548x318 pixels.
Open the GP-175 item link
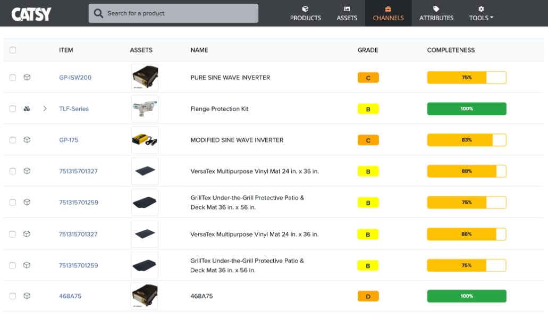tap(69, 140)
